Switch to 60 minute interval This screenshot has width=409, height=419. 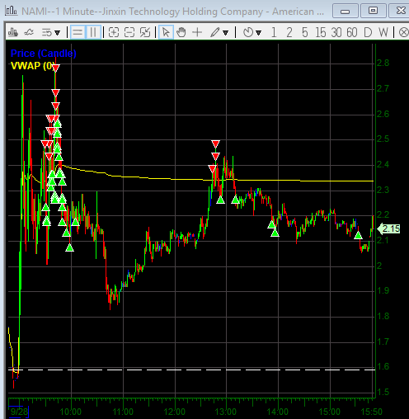point(352,32)
